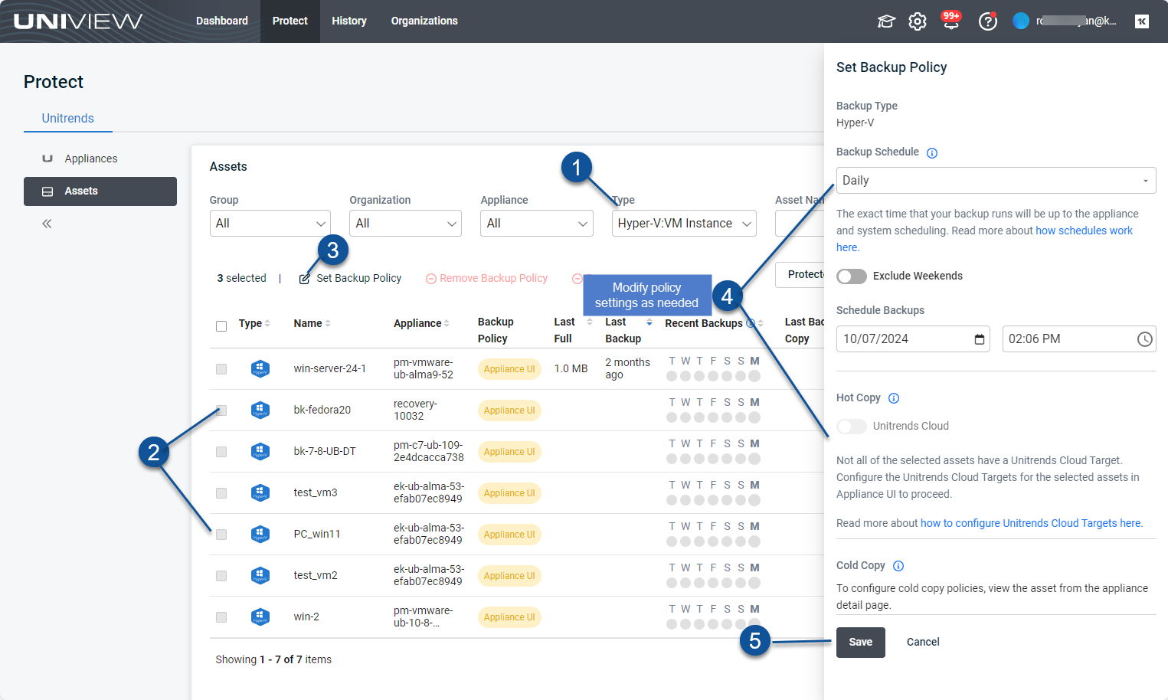1168x700 pixels.
Task: Click Cancel in Set Backup Policy panel
Action: (x=923, y=643)
